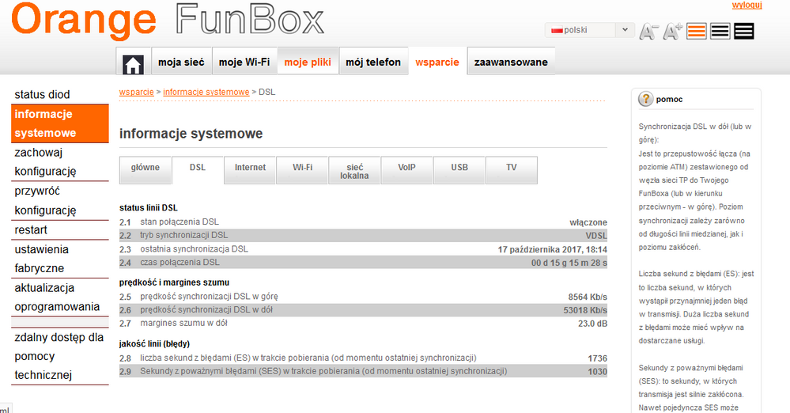
Task: Go to zaawansowane menu section
Action: coord(511,63)
